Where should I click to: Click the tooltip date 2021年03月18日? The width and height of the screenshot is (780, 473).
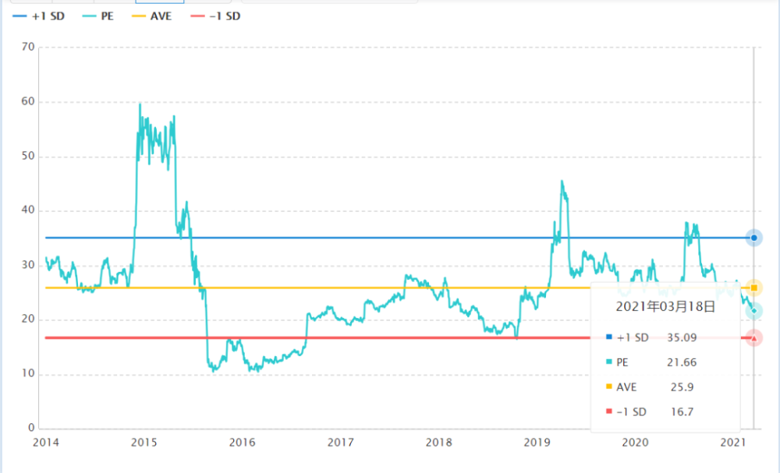click(x=665, y=306)
